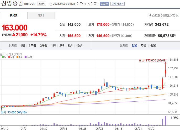Open the NXT help question-mark icon

click(178, 15)
